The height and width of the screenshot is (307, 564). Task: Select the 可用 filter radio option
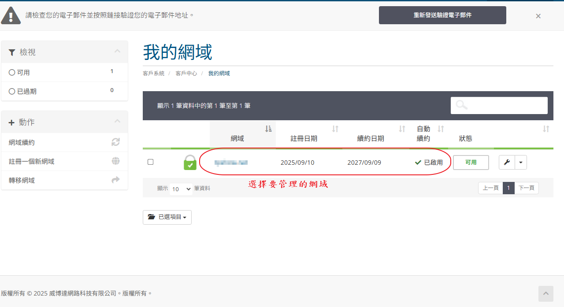(12, 72)
